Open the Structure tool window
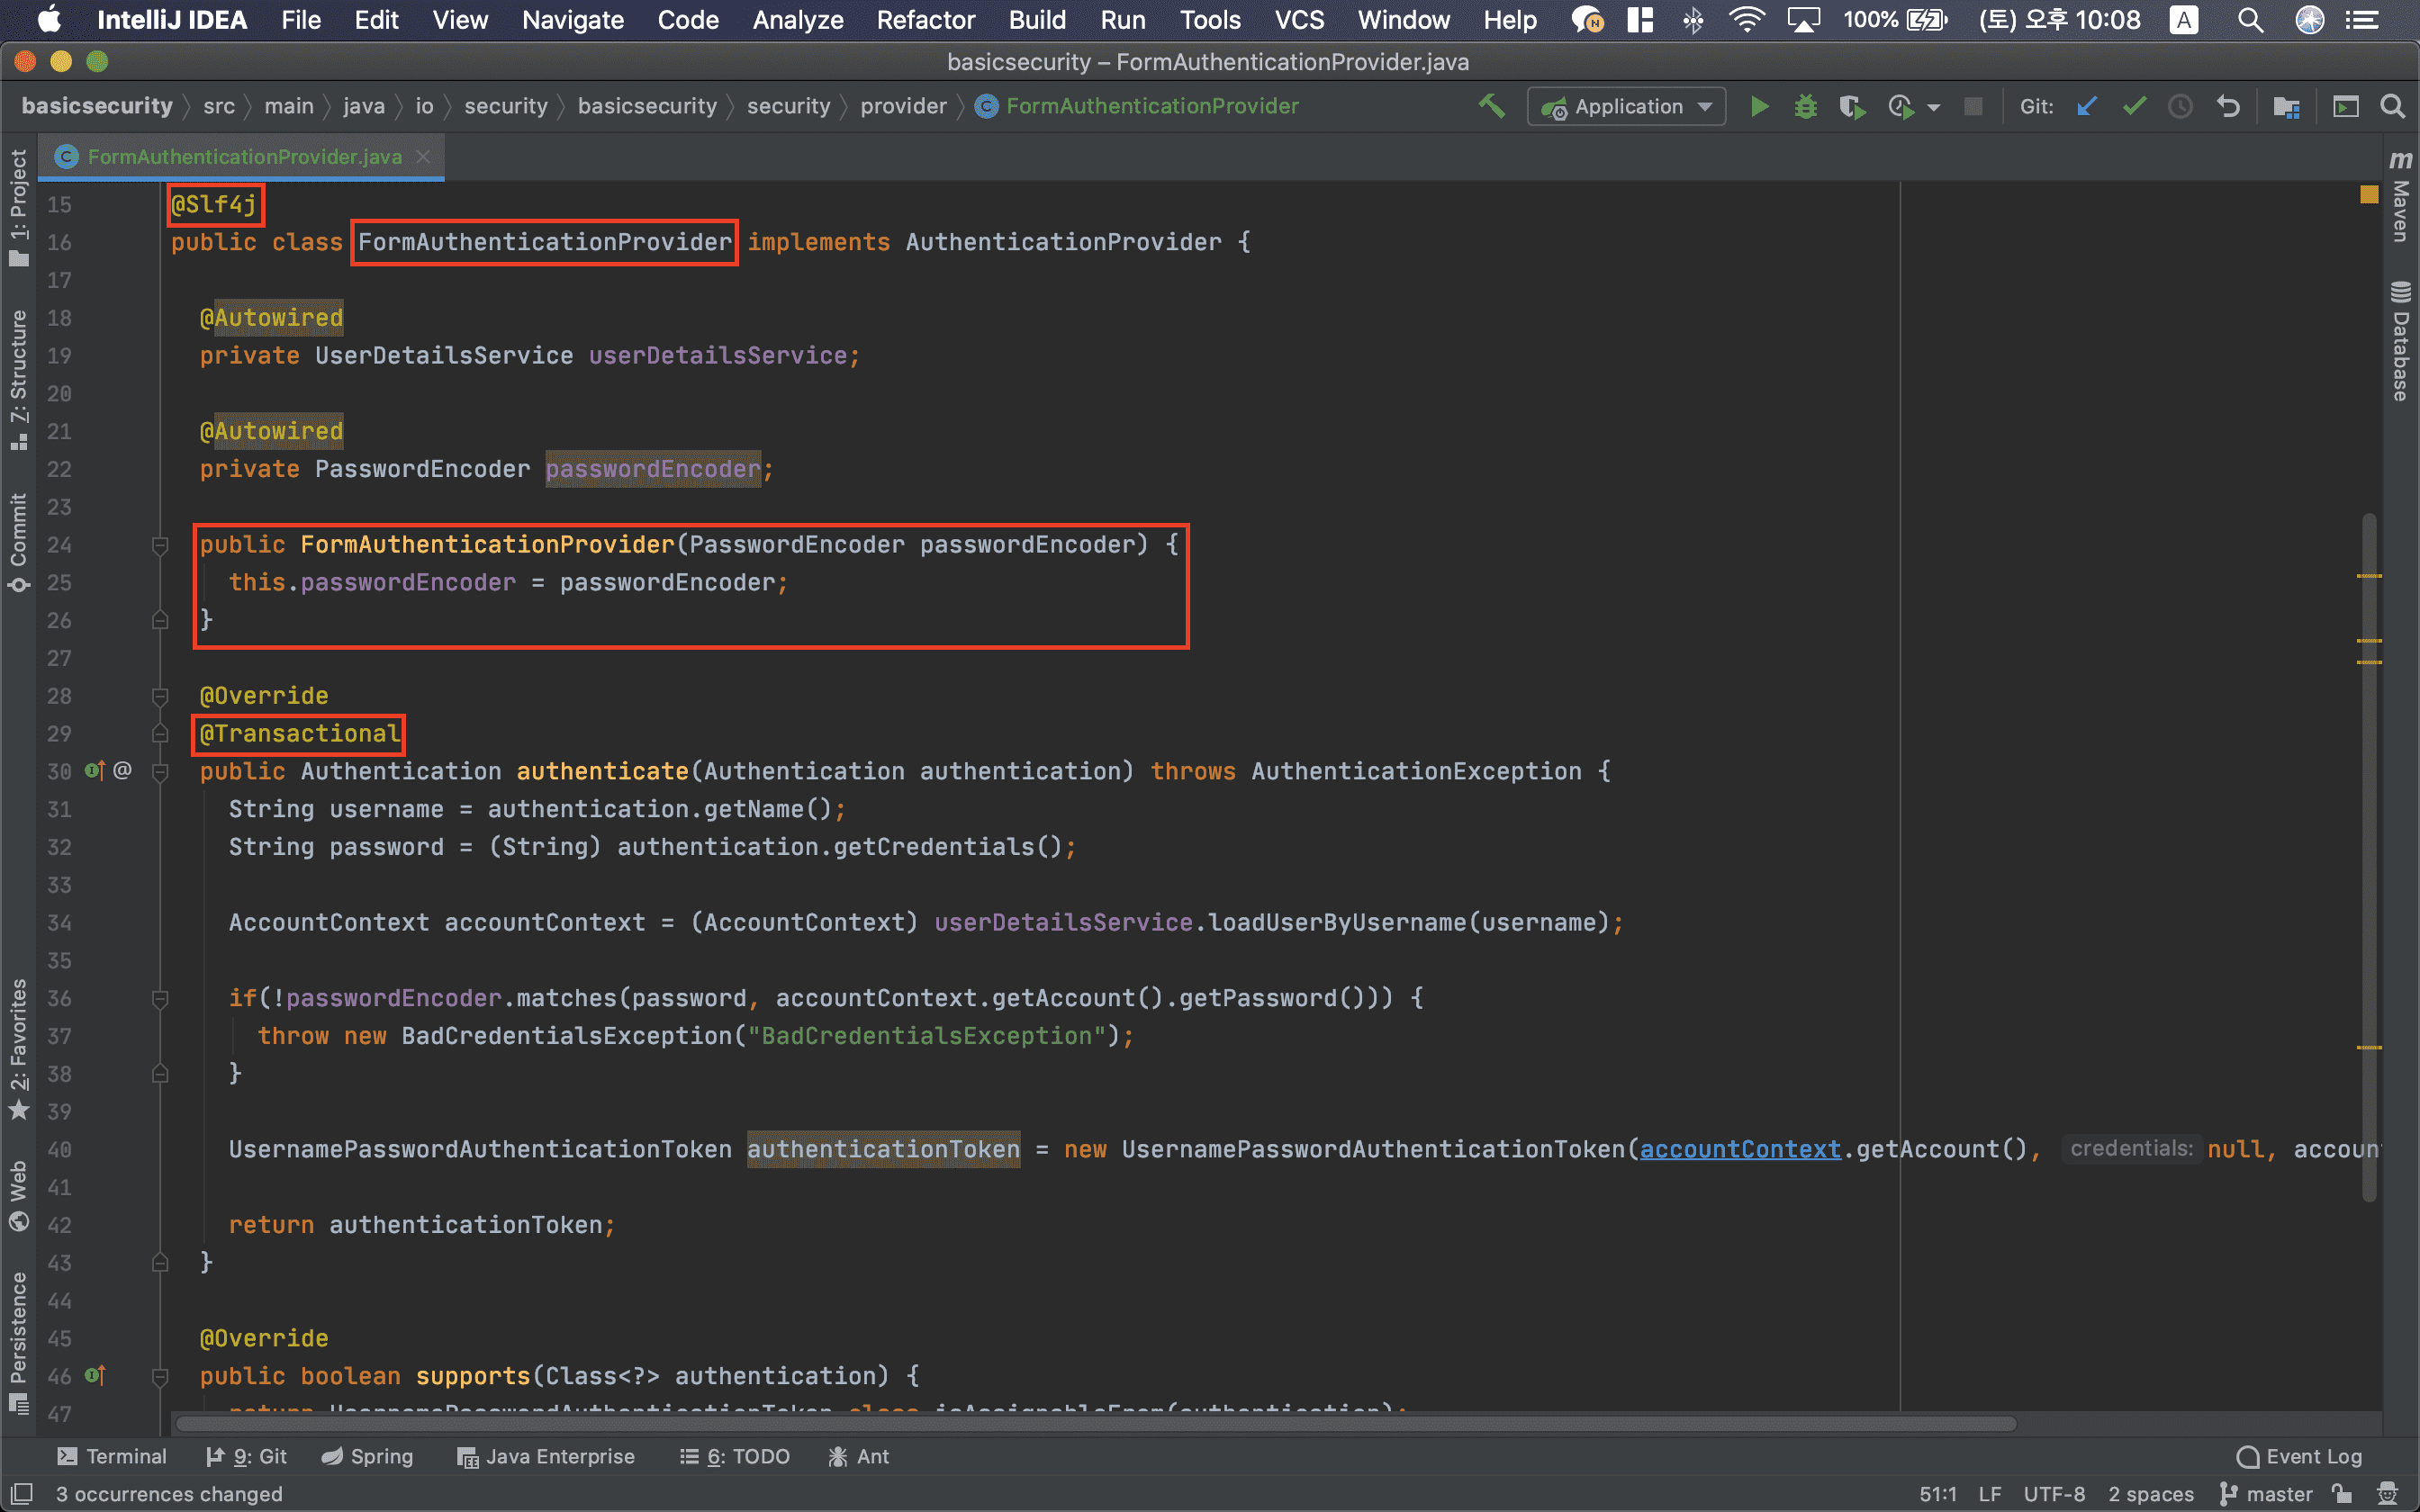The height and width of the screenshot is (1512, 2420). click(18, 380)
